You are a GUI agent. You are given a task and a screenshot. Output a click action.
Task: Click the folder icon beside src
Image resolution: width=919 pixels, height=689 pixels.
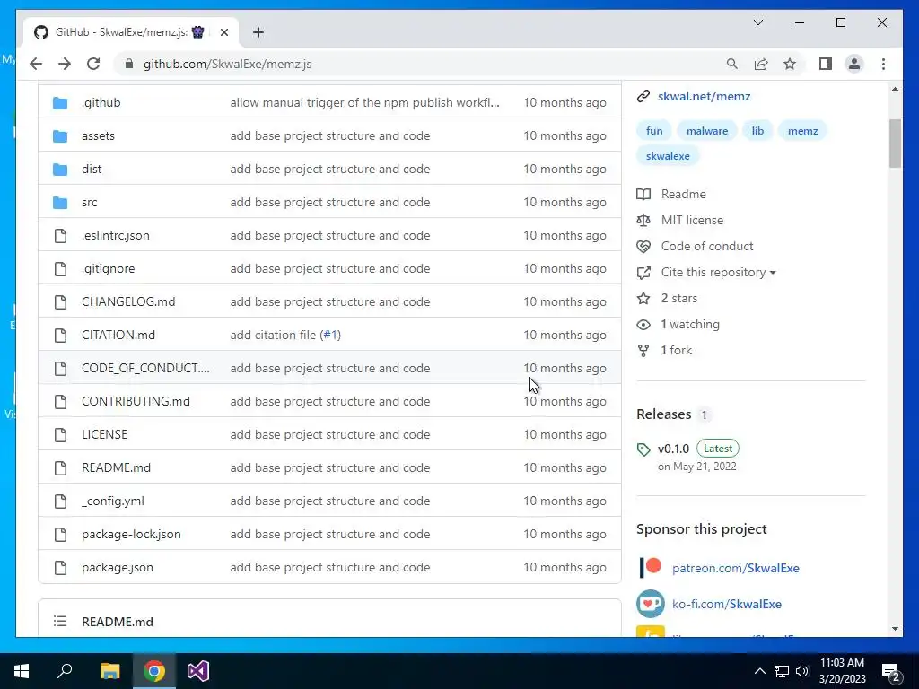tap(60, 203)
